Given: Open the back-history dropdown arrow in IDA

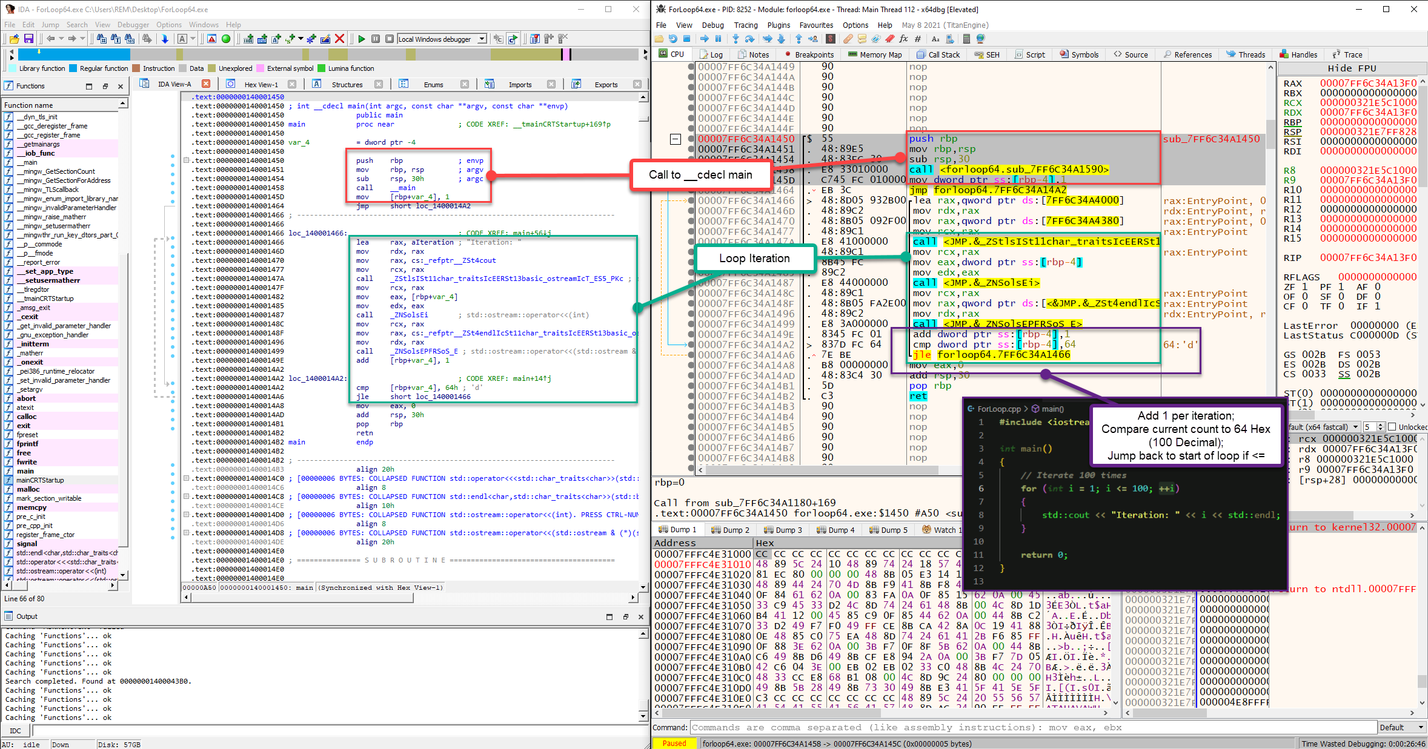Looking at the screenshot, I should point(61,39).
